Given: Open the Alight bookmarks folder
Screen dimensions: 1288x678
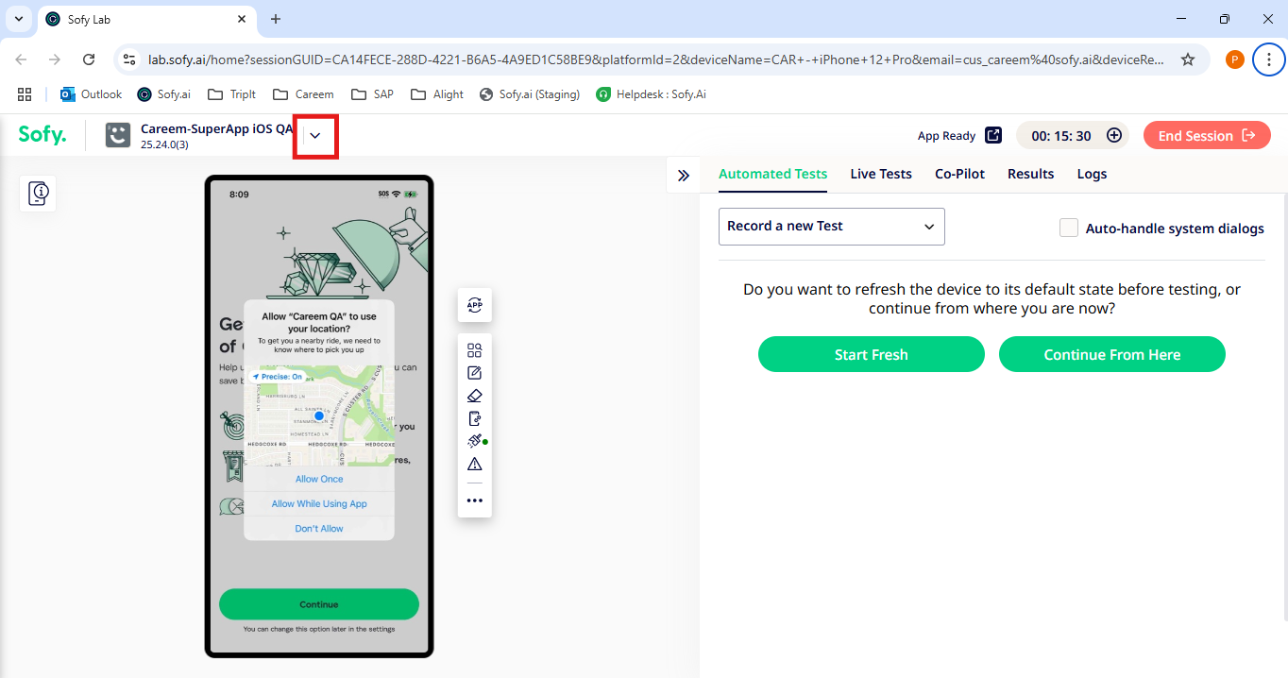Looking at the screenshot, I should tap(437, 94).
